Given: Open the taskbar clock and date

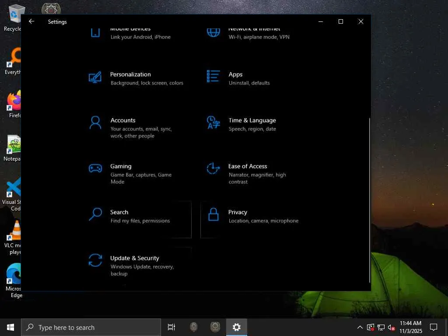Looking at the screenshot, I should [x=410, y=327].
